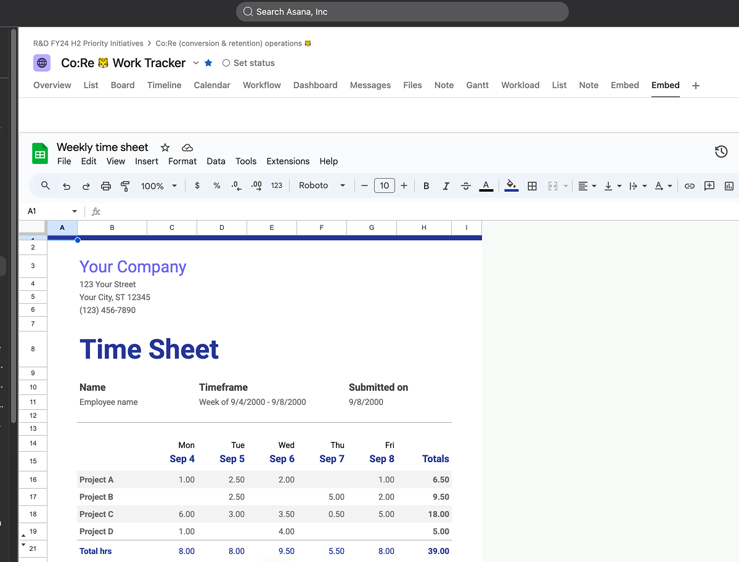Image resolution: width=739 pixels, height=562 pixels.
Task: Select the paint format tool
Action: click(x=125, y=185)
